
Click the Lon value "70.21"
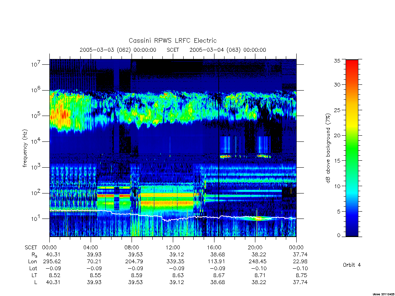(94, 262)
